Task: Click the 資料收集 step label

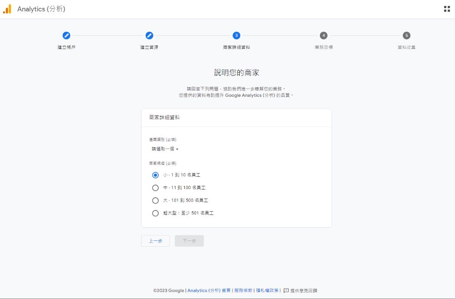Action: (406, 47)
